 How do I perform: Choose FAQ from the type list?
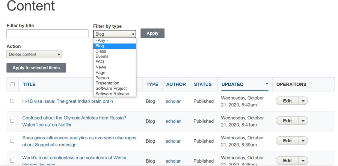[100, 62]
